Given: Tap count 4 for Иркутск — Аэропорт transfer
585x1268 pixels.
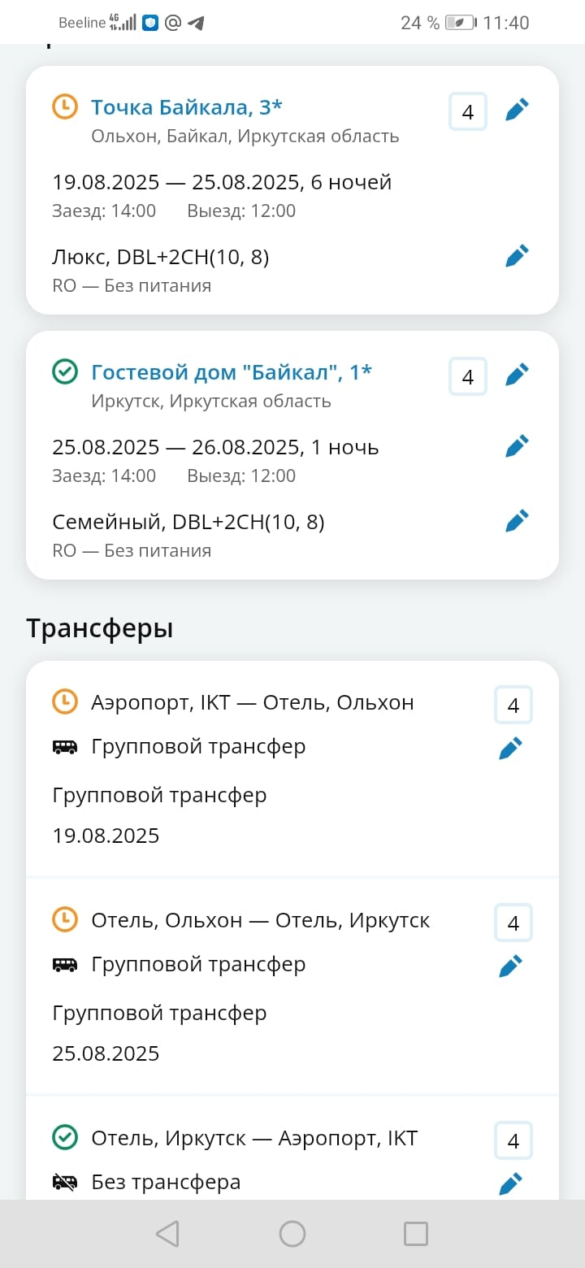Looking at the screenshot, I should [x=513, y=1140].
